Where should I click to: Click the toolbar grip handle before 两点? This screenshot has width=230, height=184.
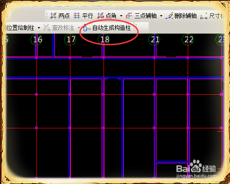tap(47, 16)
